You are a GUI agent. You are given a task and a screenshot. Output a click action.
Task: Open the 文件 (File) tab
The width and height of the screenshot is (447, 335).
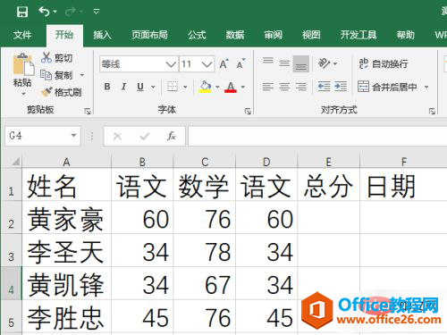(x=22, y=35)
